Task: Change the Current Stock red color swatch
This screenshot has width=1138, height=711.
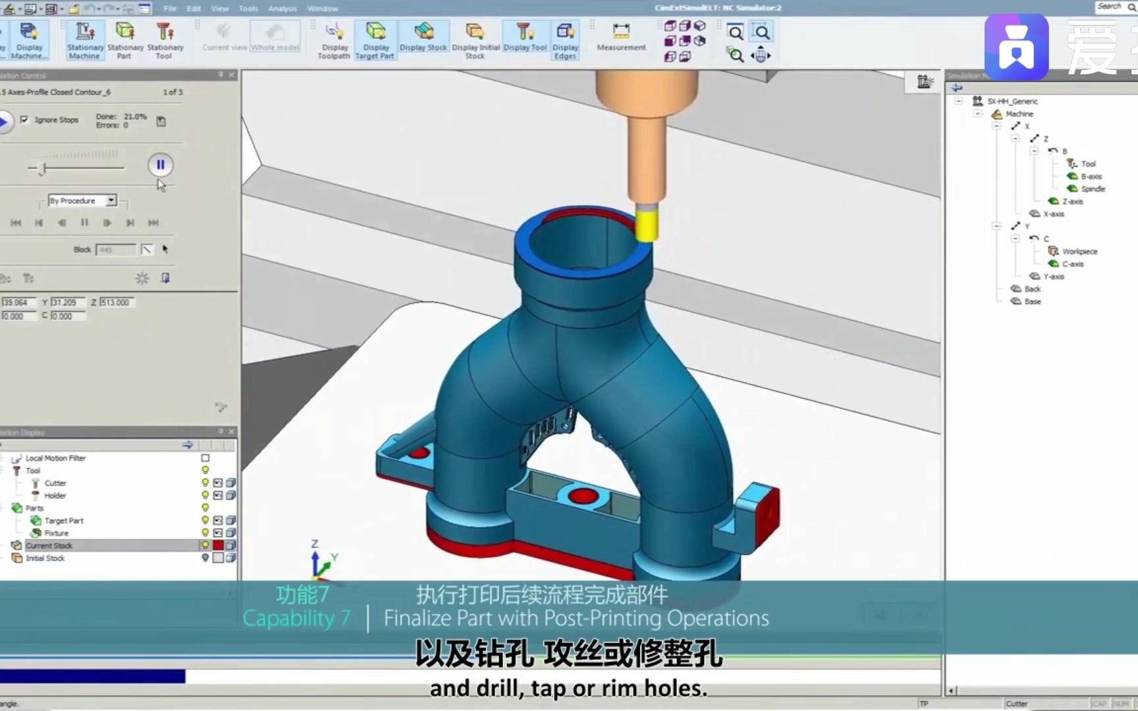Action: (x=219, y=545)
